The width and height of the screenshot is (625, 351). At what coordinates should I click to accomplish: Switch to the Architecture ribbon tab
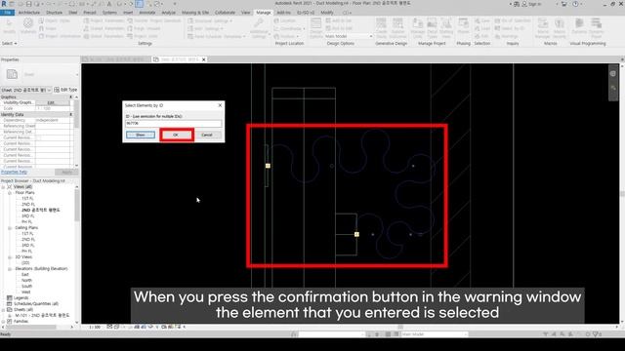tap(28, 13)
